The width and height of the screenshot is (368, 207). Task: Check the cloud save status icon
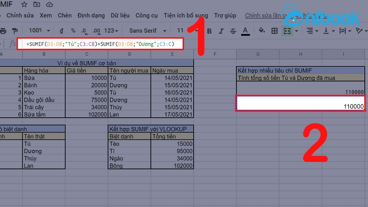click(49, 4)
